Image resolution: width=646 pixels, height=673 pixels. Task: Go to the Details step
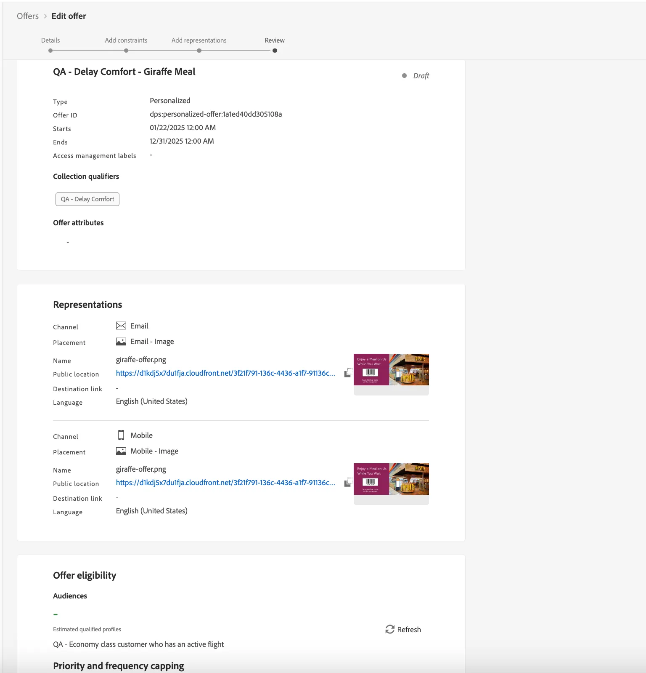[x=50, y=40]
